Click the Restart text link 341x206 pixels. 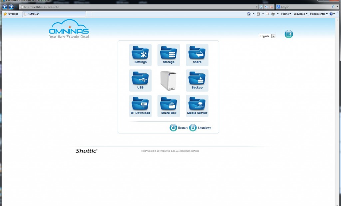tap(183, 128)
